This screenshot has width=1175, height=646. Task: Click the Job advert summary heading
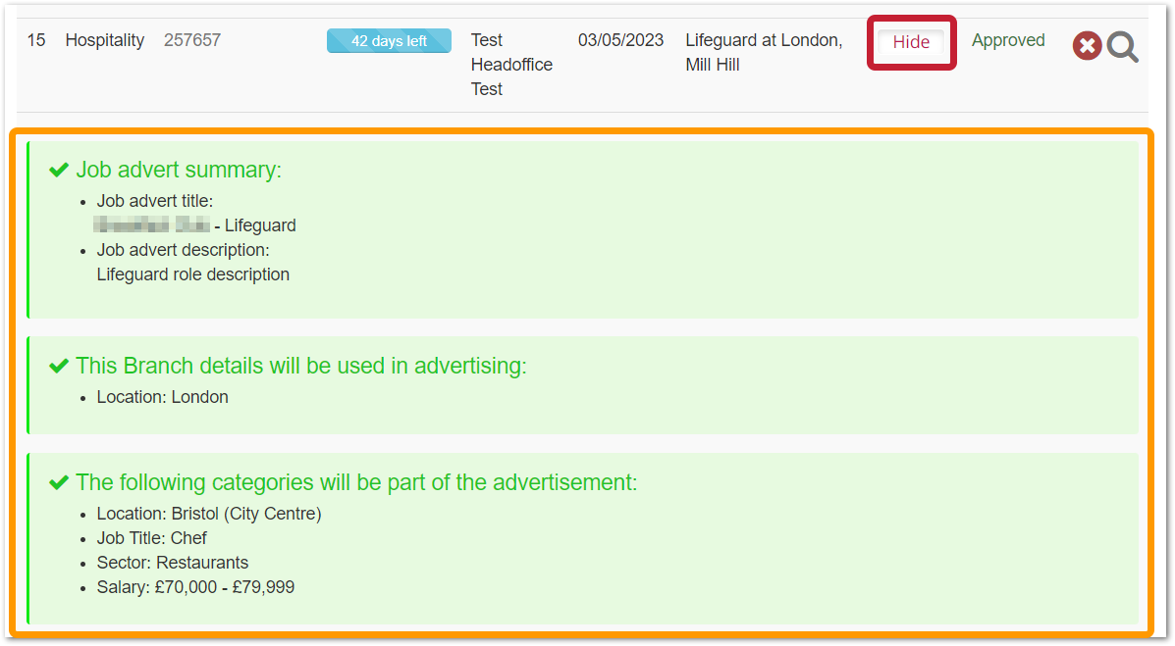point(179,170)
